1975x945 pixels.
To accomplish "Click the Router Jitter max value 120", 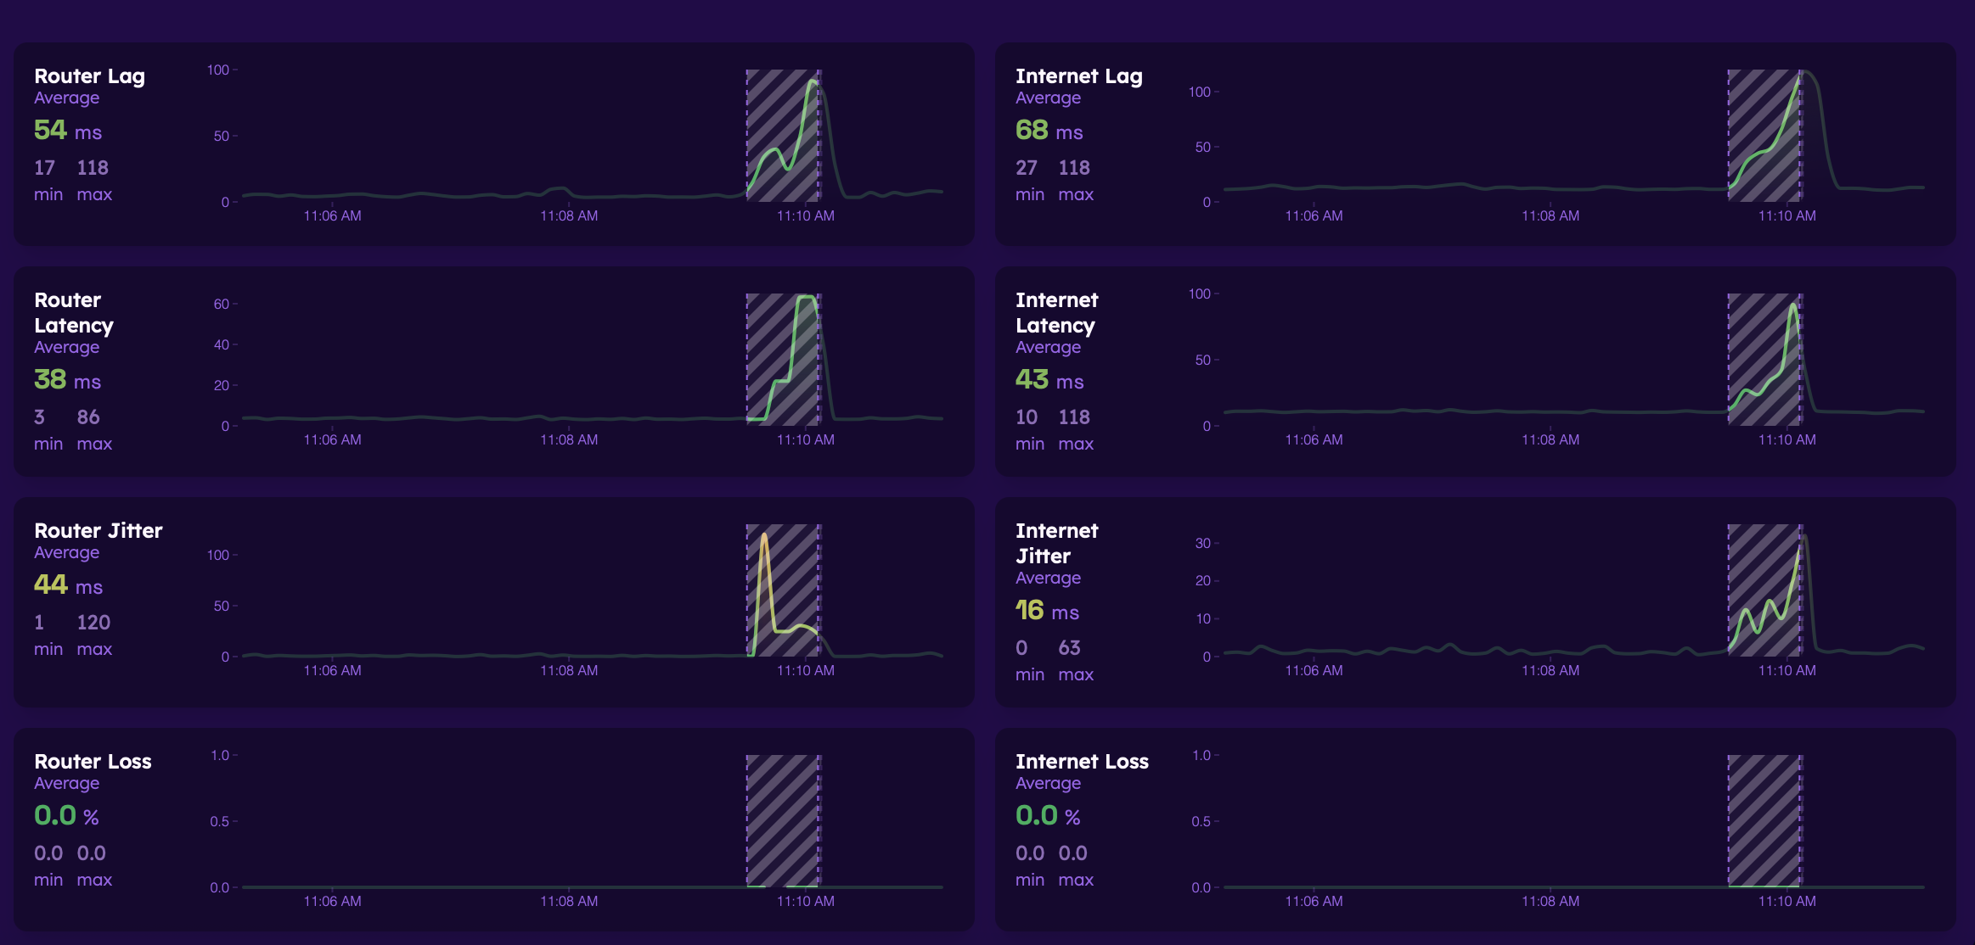I will click(x=93, y=623).
